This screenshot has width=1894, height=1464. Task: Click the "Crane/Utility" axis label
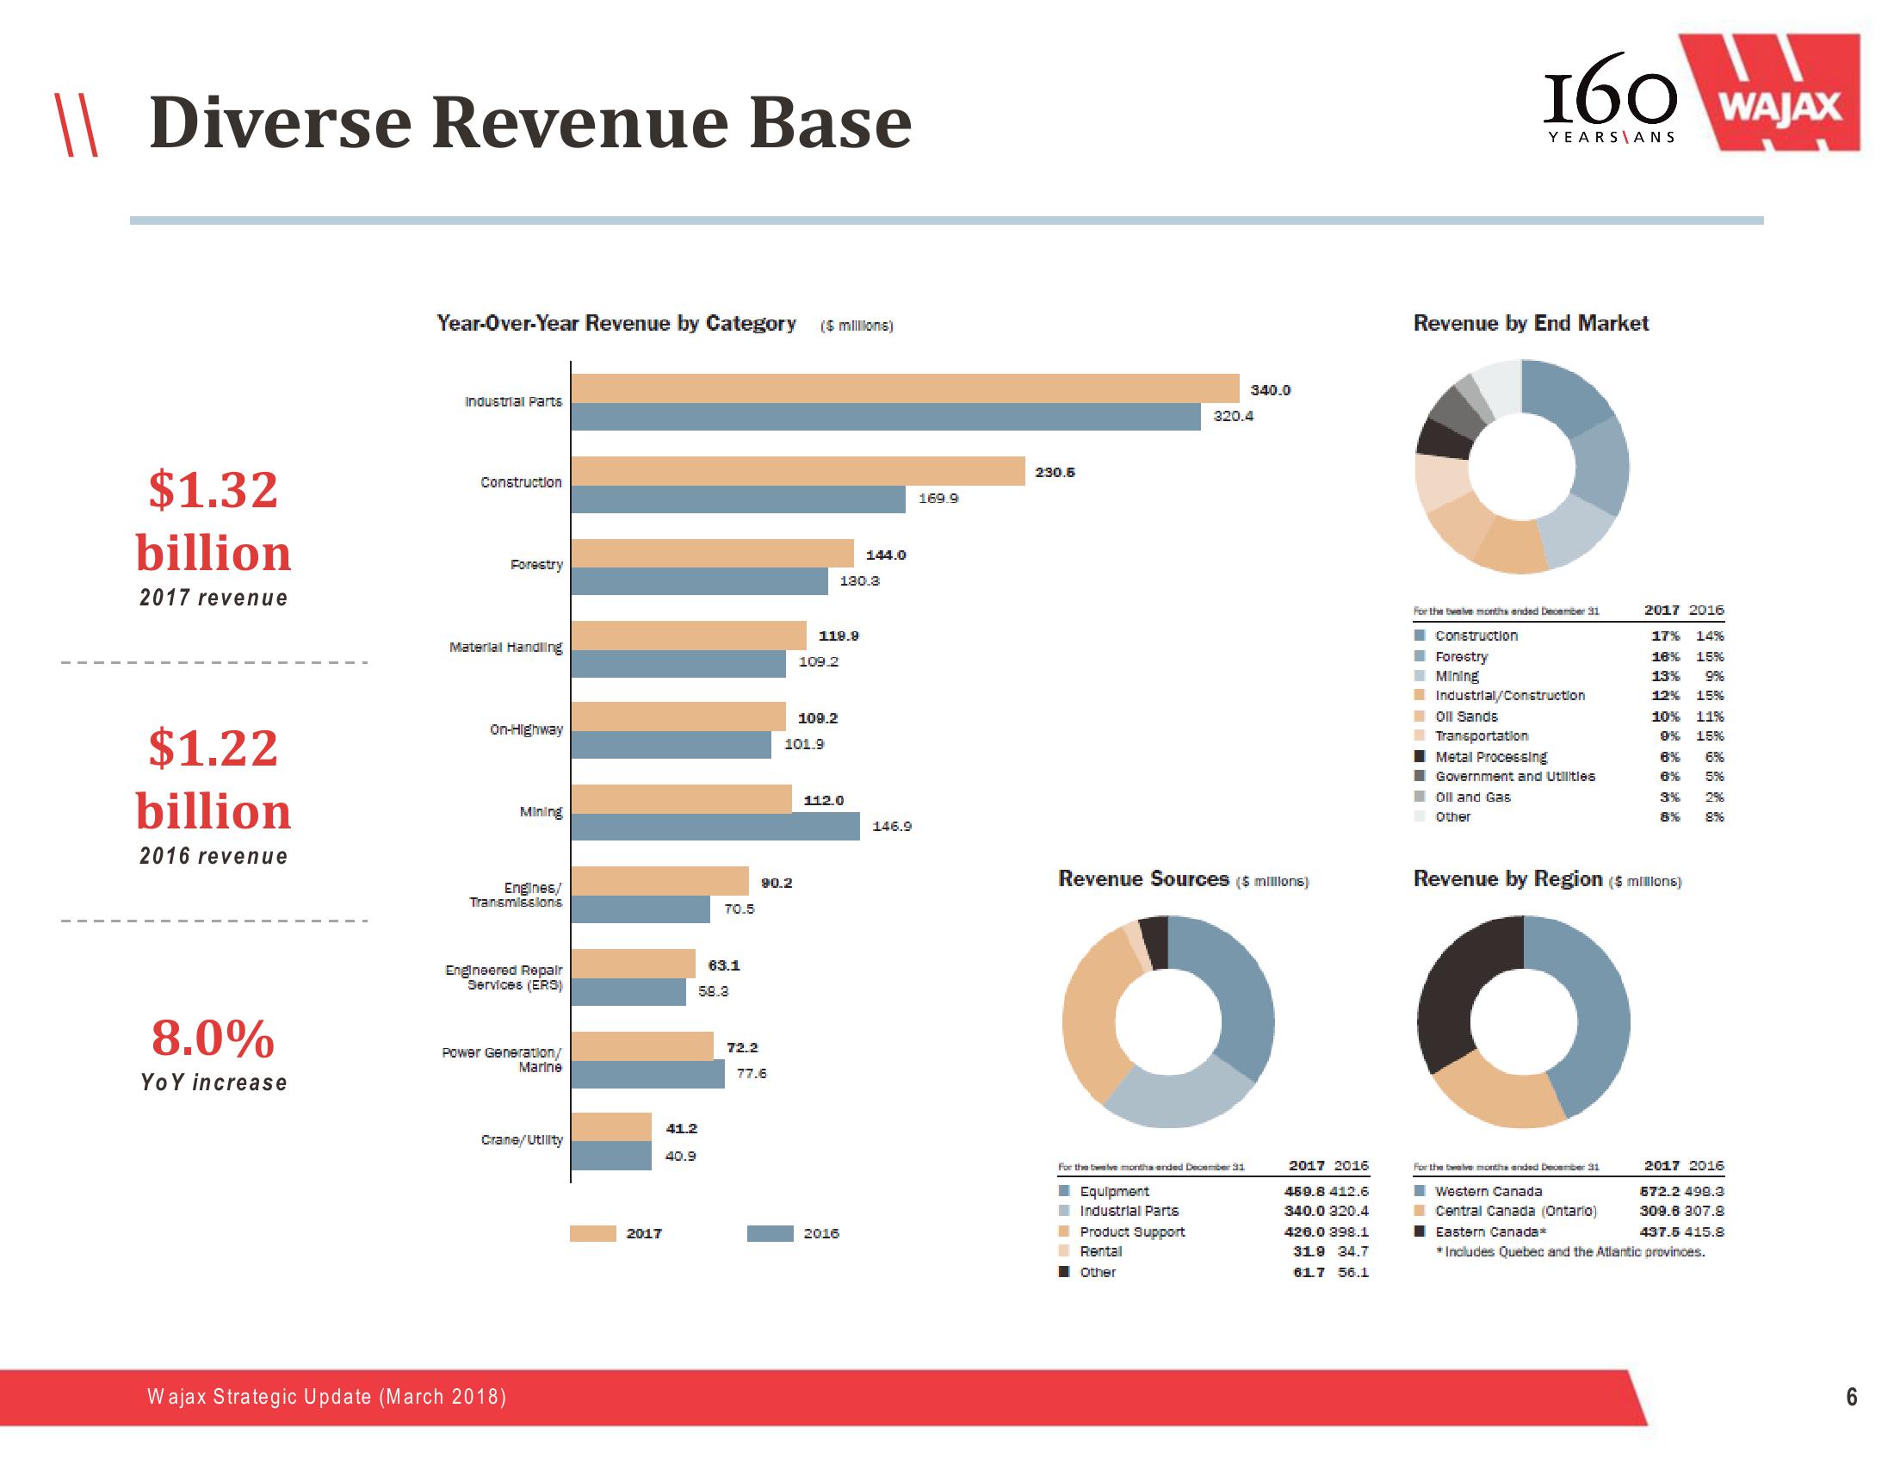[522, 1140]
